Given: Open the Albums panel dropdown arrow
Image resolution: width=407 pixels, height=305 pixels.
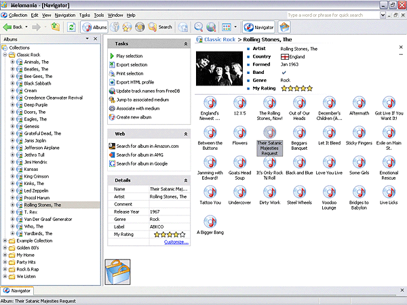Looking at the screenshot, I should (89, 40).
